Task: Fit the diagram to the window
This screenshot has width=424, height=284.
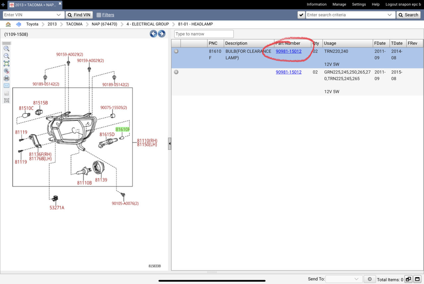Action: pos(6,64)
